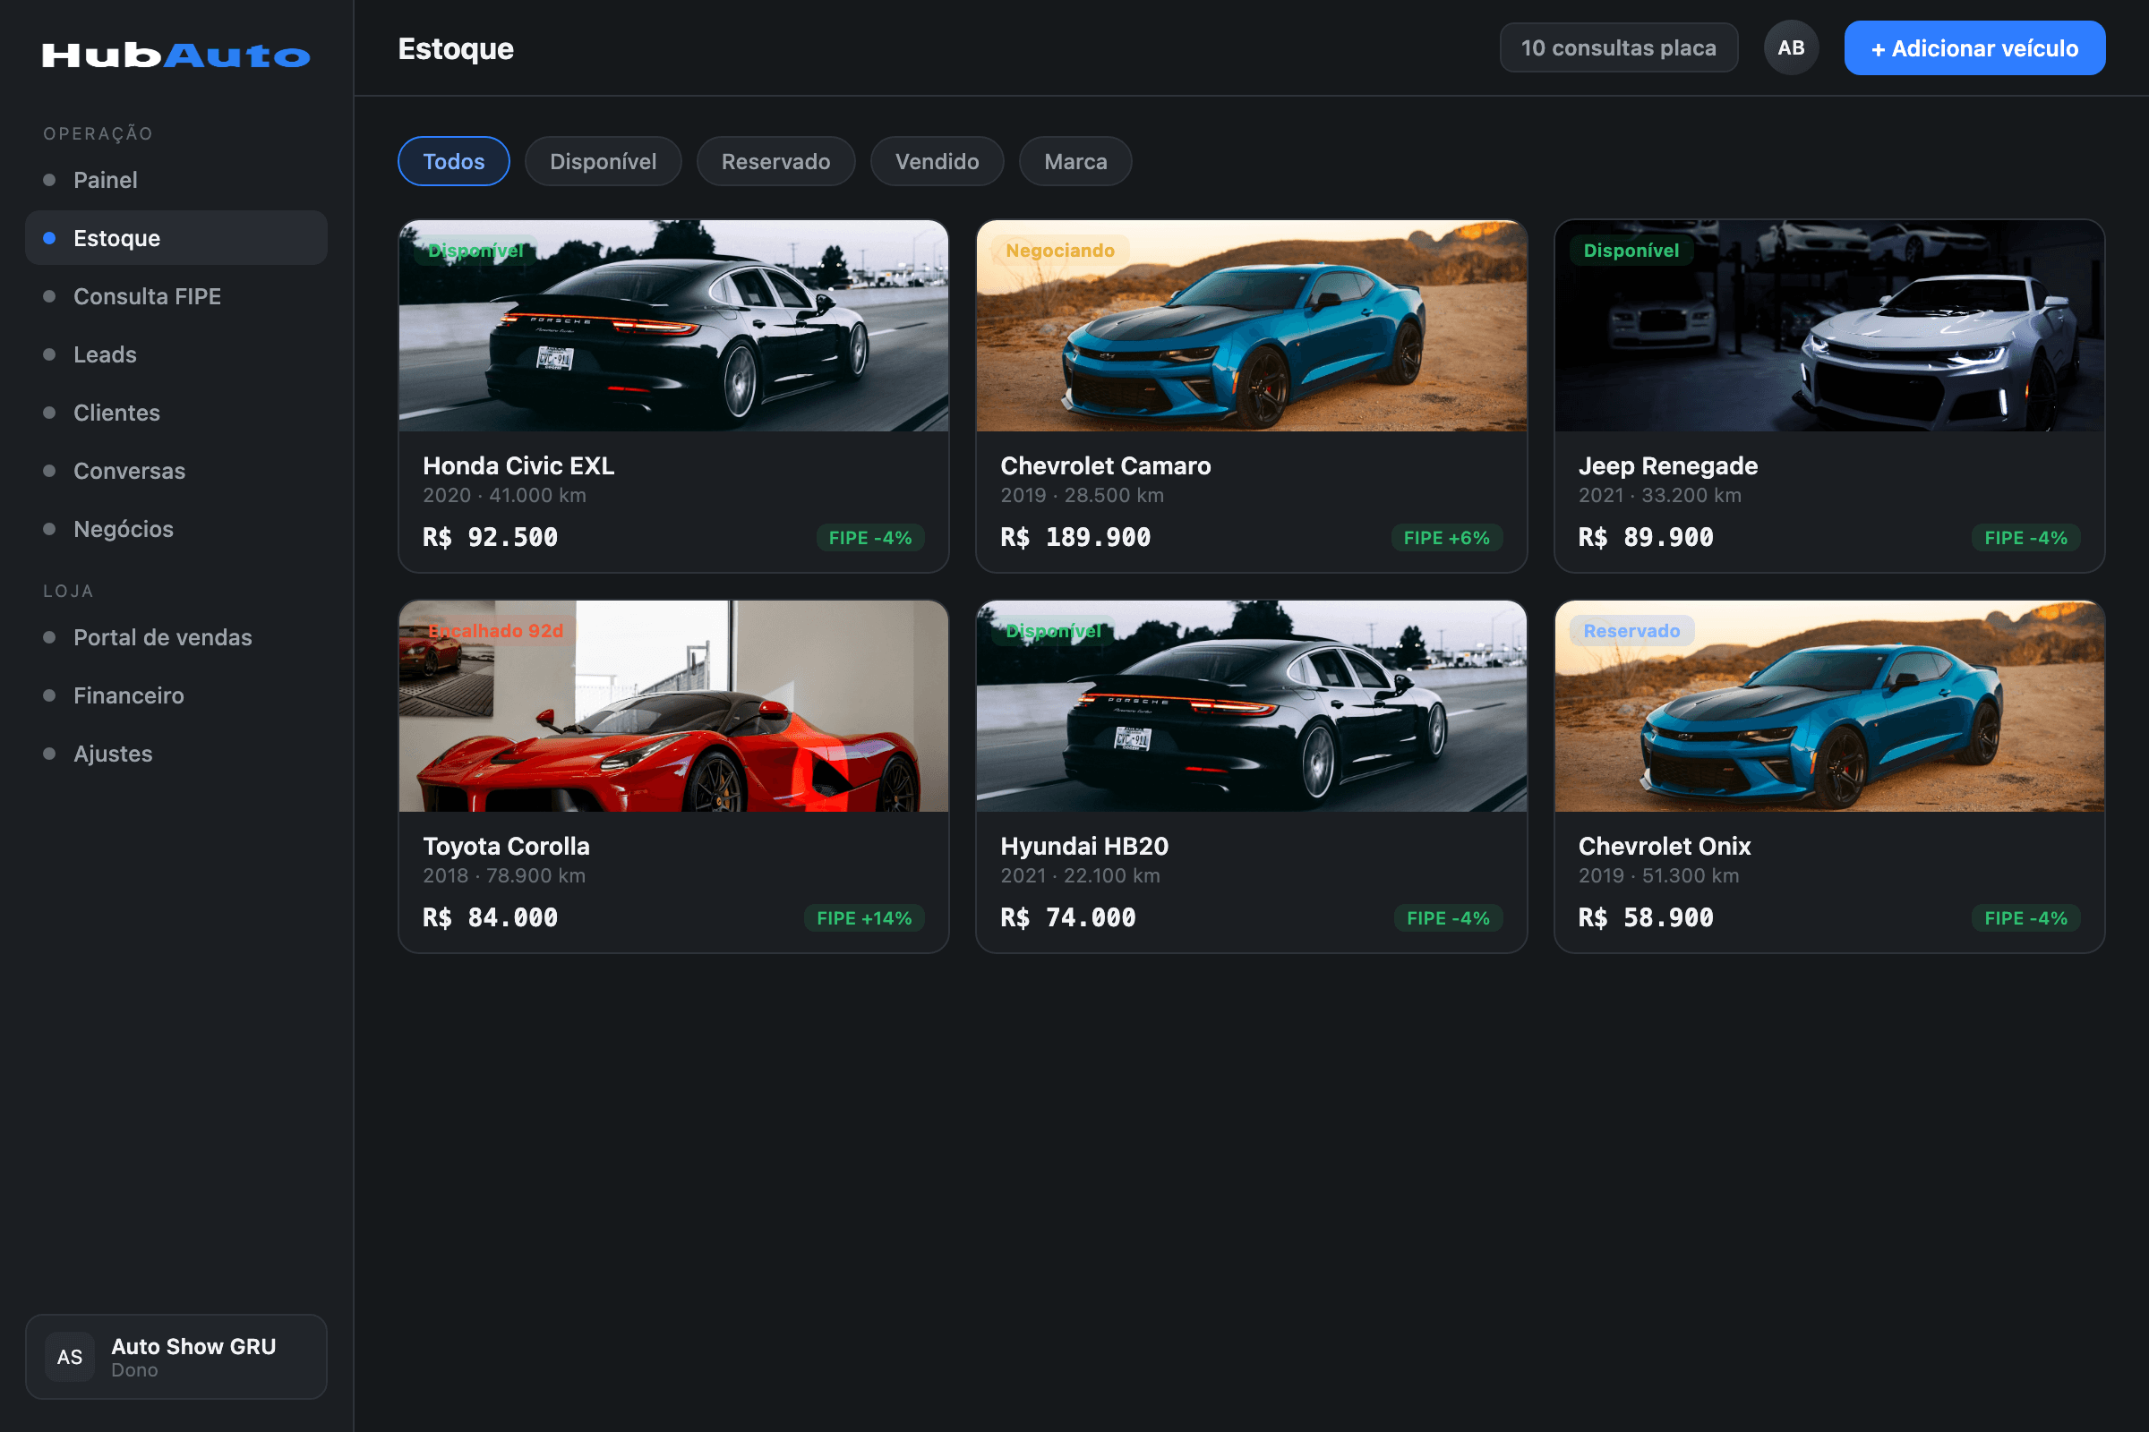This screenshot has width=2149, height=1432.
Task: Click the Honda Civic EXL title
Action: 518,465
